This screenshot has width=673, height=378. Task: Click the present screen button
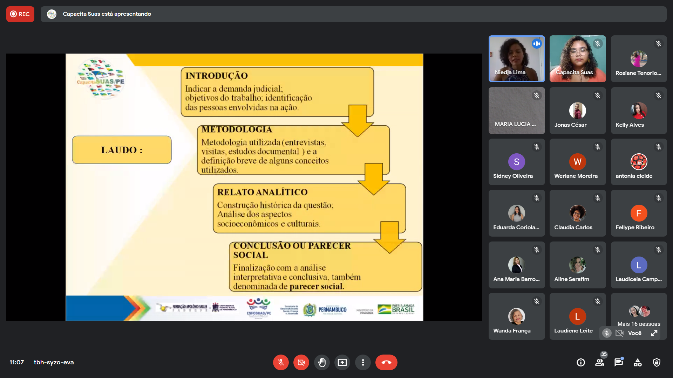click(x=342, y=362)
